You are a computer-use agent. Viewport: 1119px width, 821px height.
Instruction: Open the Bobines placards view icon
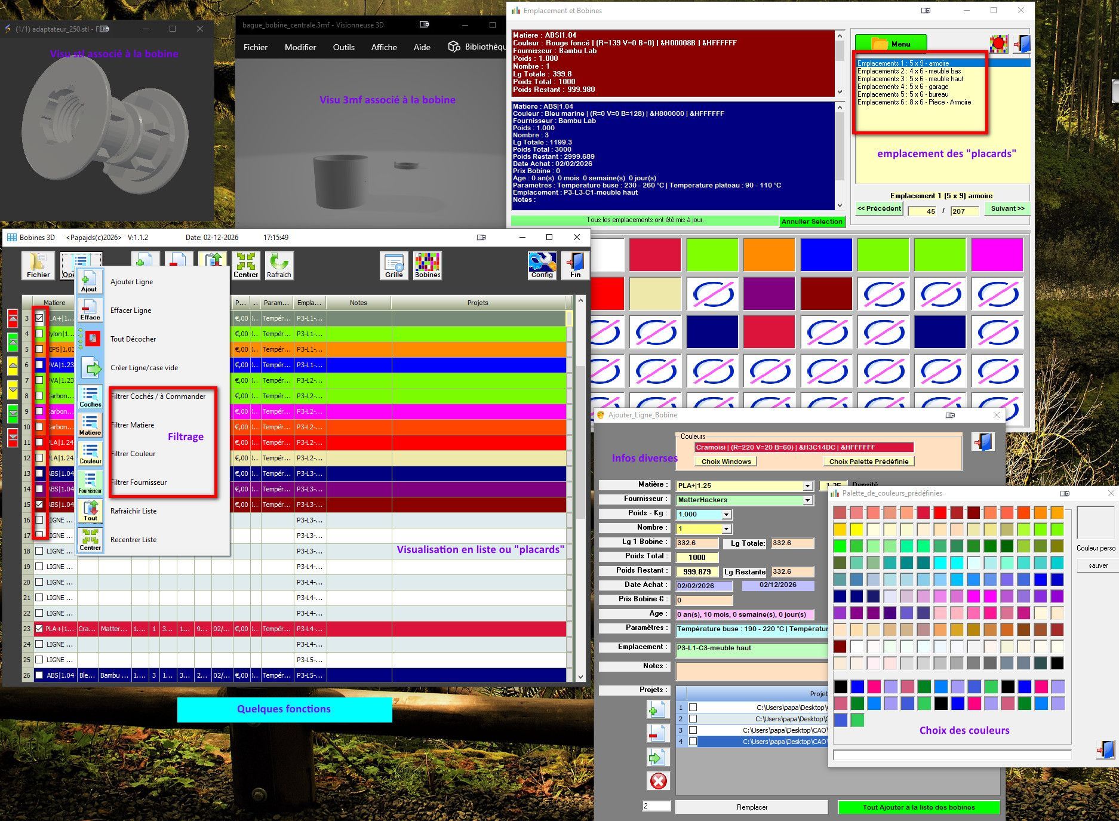428,265
